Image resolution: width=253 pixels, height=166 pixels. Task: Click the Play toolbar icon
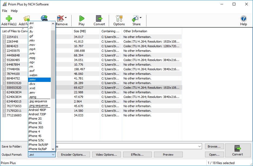click(82, 18)
